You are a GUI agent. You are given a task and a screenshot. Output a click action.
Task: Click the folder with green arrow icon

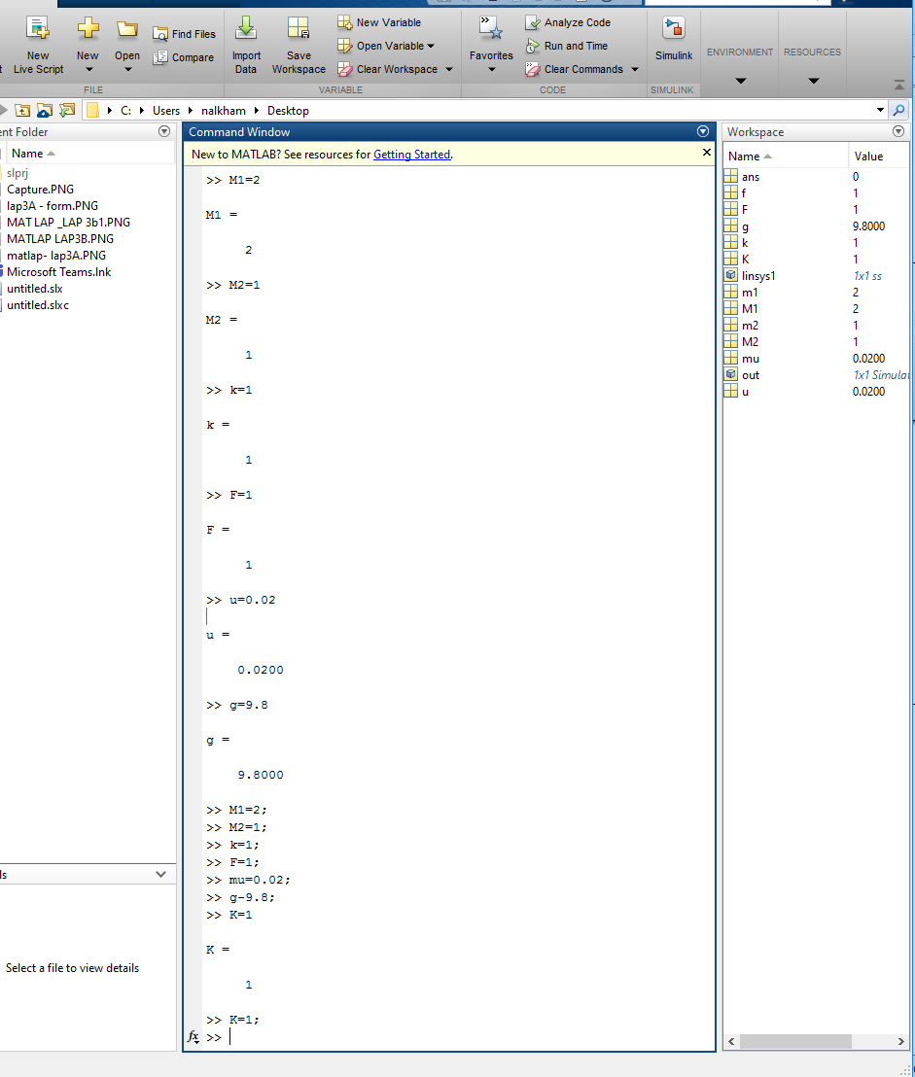tap(67, 110)
